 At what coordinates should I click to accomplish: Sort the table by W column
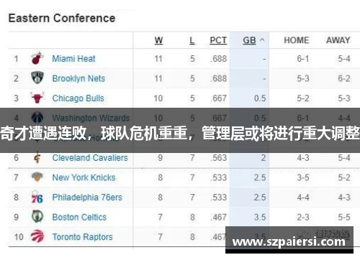158,40
